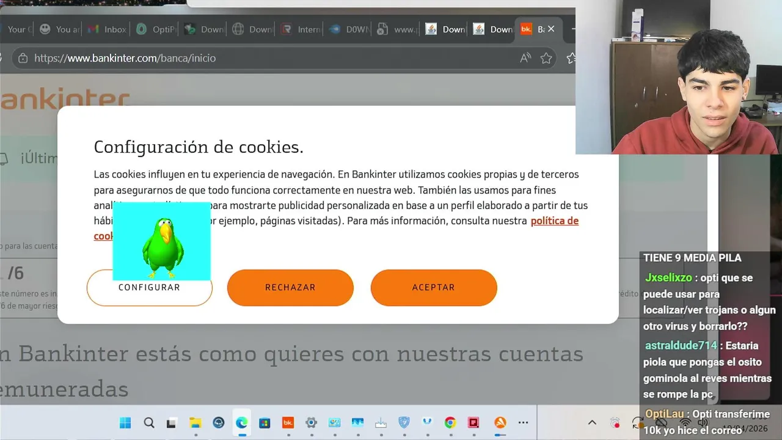Open taskbar Search
The image size is (782, 440).
tap(149, 422)
